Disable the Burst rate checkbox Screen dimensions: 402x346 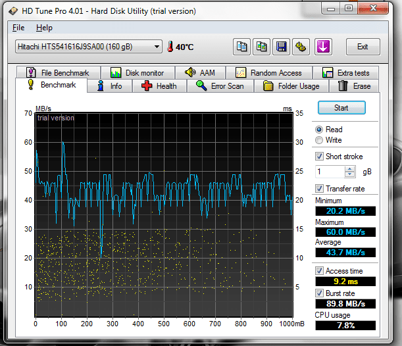click(x=320, y=292)
